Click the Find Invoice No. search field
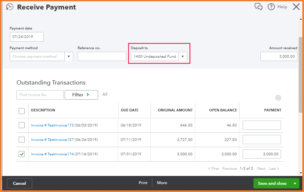The height and width of the screenshot is (192, 304). tap(40, 95)
